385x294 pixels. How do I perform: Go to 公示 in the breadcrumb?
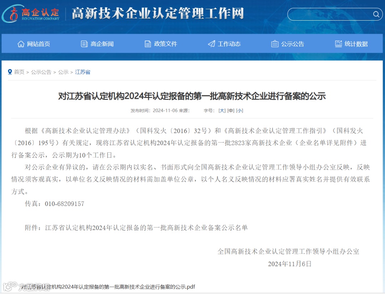63,72
